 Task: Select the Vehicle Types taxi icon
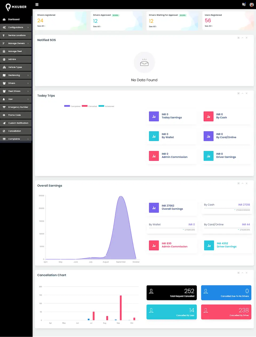tap(4, 67)
